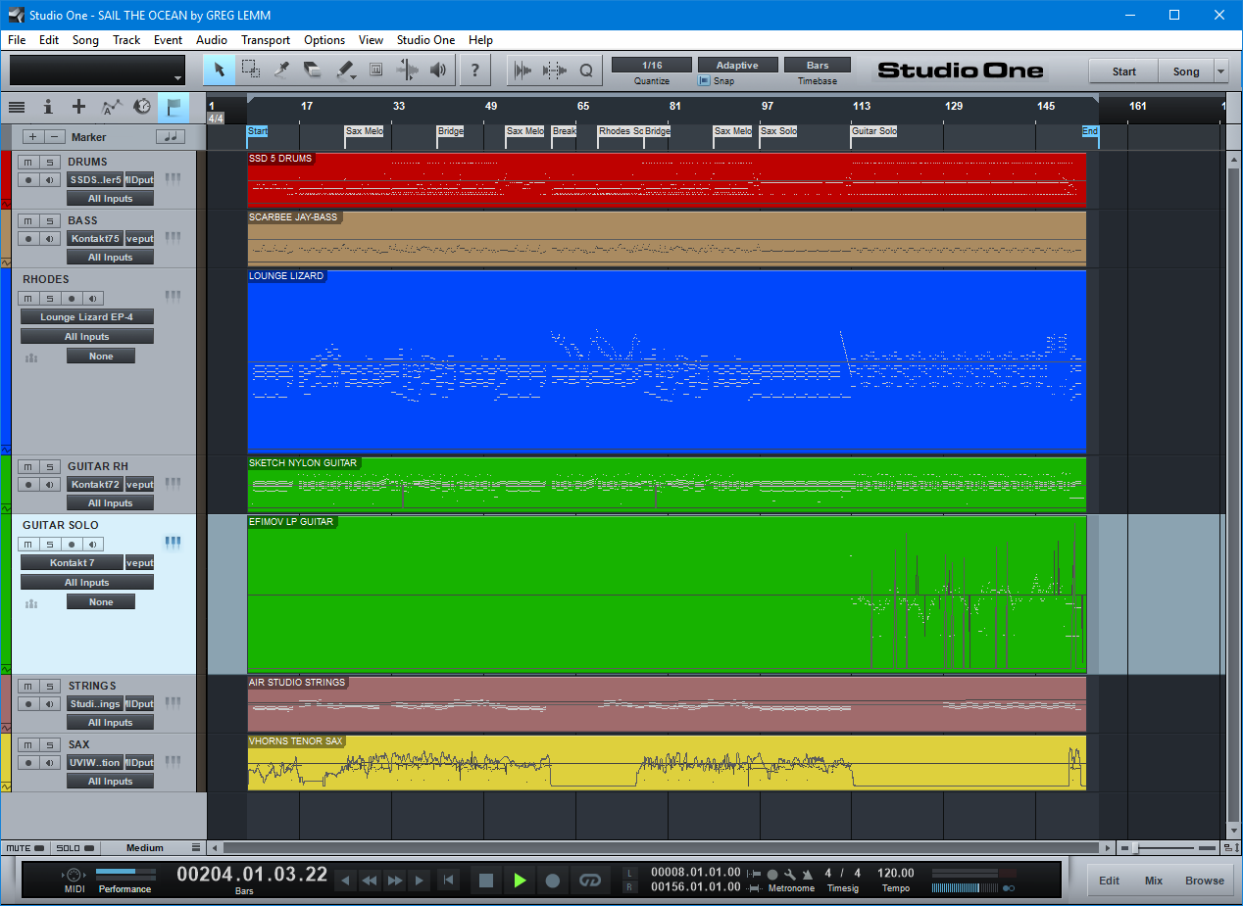The height and width of the screenshot is (906, 1243).
Task: Record-arm the DRUMS track
Action: click(28, 180)
